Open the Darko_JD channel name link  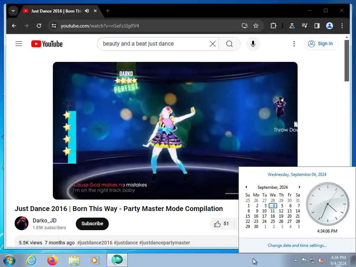tap(44, 220)
